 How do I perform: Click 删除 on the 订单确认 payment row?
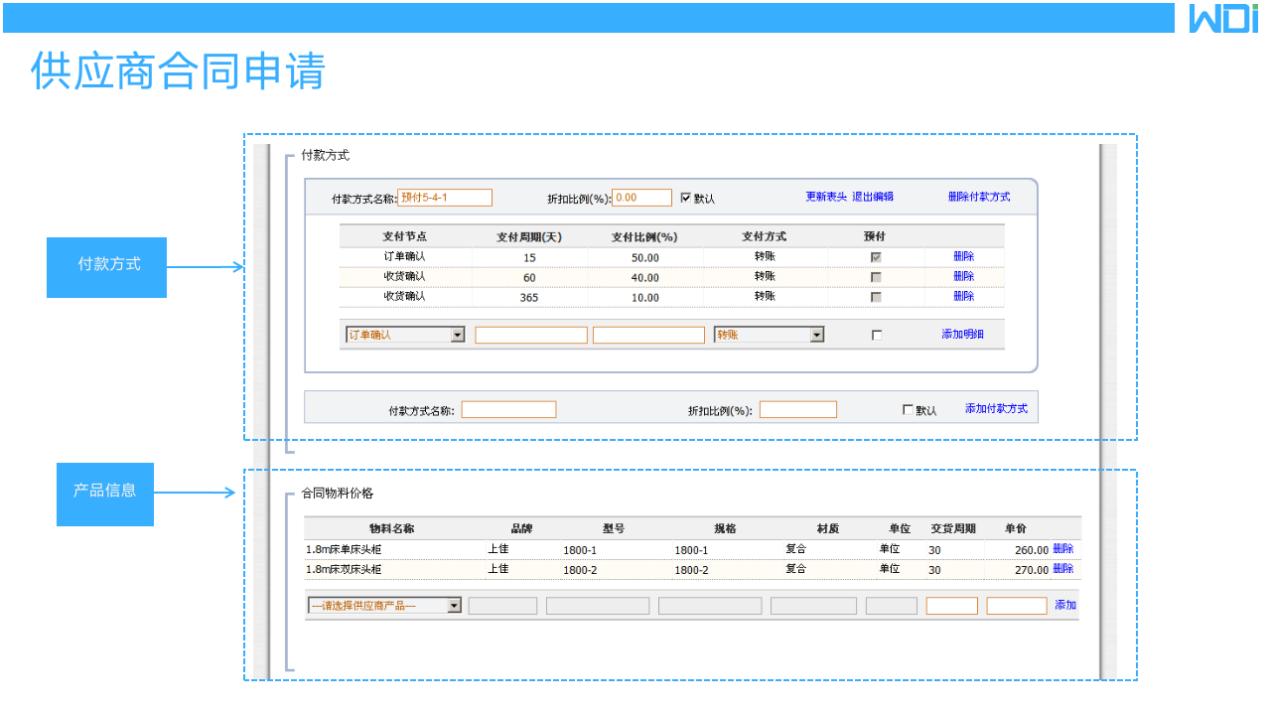pos(963,256)
